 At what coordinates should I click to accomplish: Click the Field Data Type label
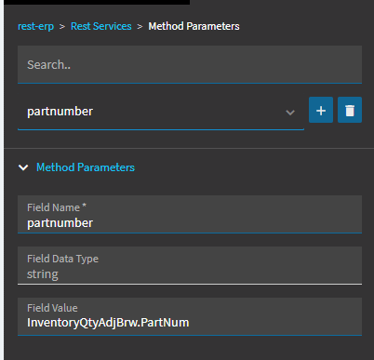point(62,259)
